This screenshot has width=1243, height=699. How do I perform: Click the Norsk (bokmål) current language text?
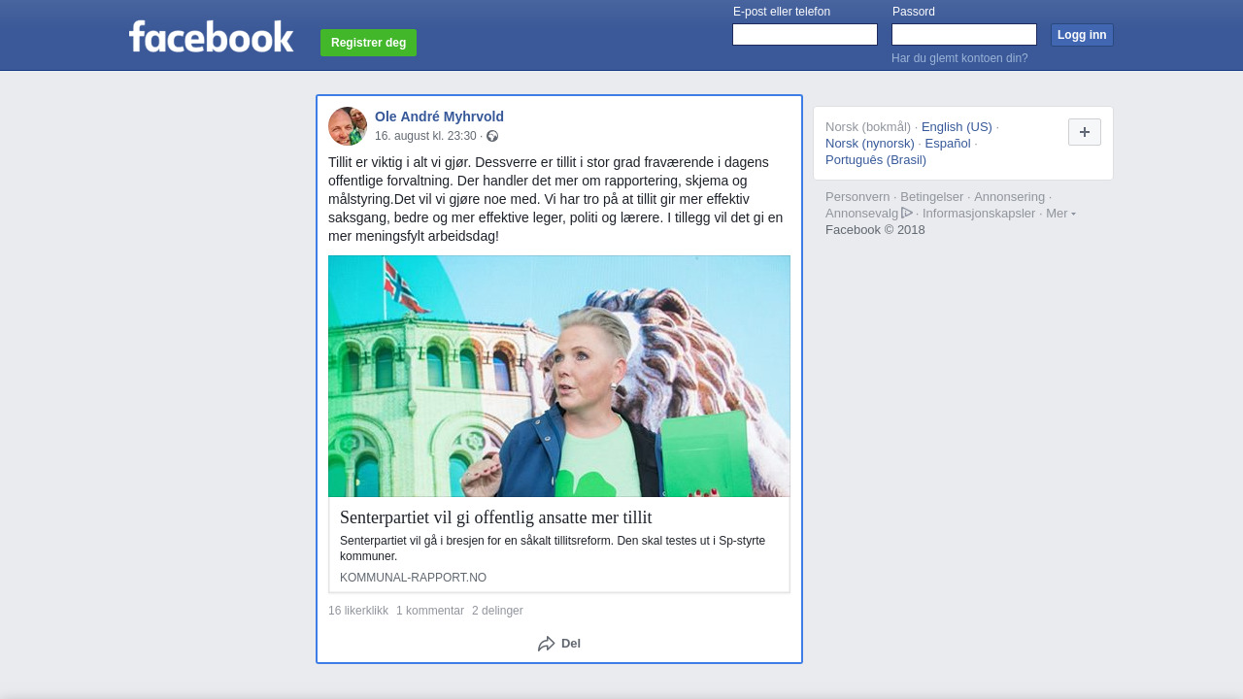868,127
